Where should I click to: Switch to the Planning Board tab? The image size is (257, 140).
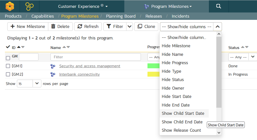pyautogui.click(x=121, y=16)
